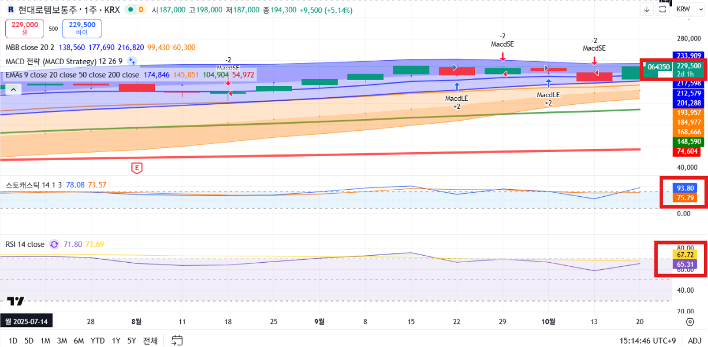Select the EMAs 9 close 20 close legend
The width and height of the screenshot is (708, 347).
(x=73, y=75)
